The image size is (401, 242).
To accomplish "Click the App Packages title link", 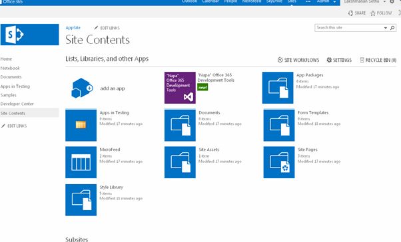I will pos(310,75).
